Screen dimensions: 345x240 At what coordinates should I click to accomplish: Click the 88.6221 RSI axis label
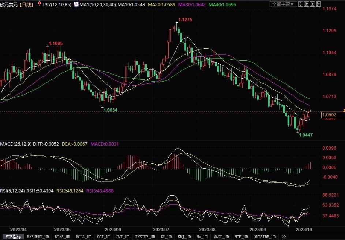point(330,195)
